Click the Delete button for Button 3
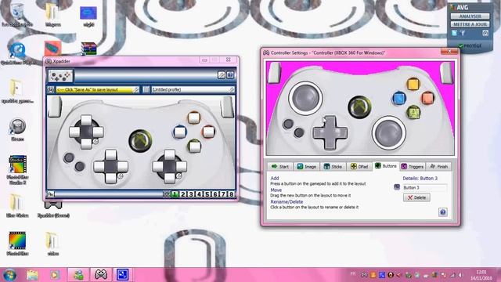Image resolution: width=501 pixels, height=282 pixels. [x=416, y=197]
